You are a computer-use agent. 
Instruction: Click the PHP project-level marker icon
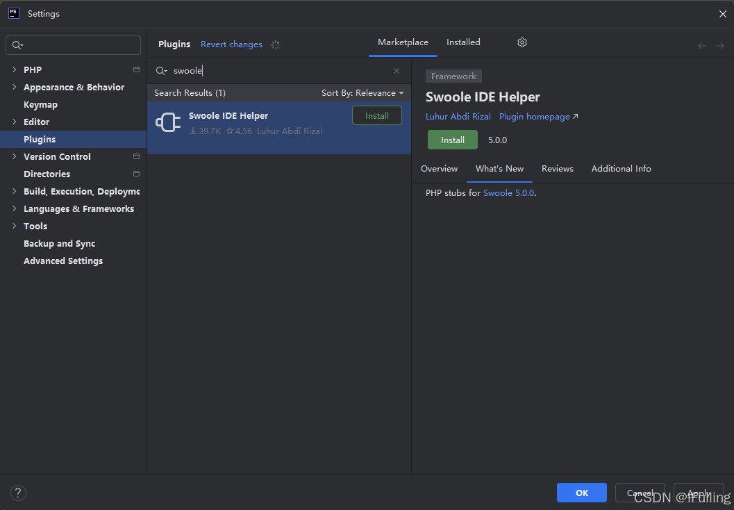point(136,69)
